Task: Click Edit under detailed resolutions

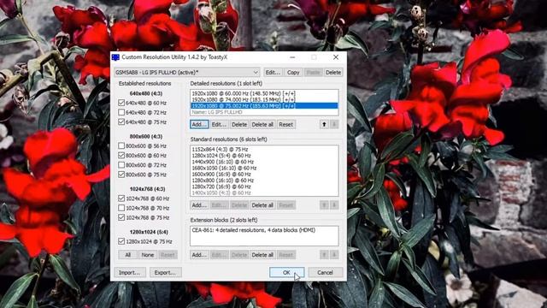Action: tap(219, 124)
